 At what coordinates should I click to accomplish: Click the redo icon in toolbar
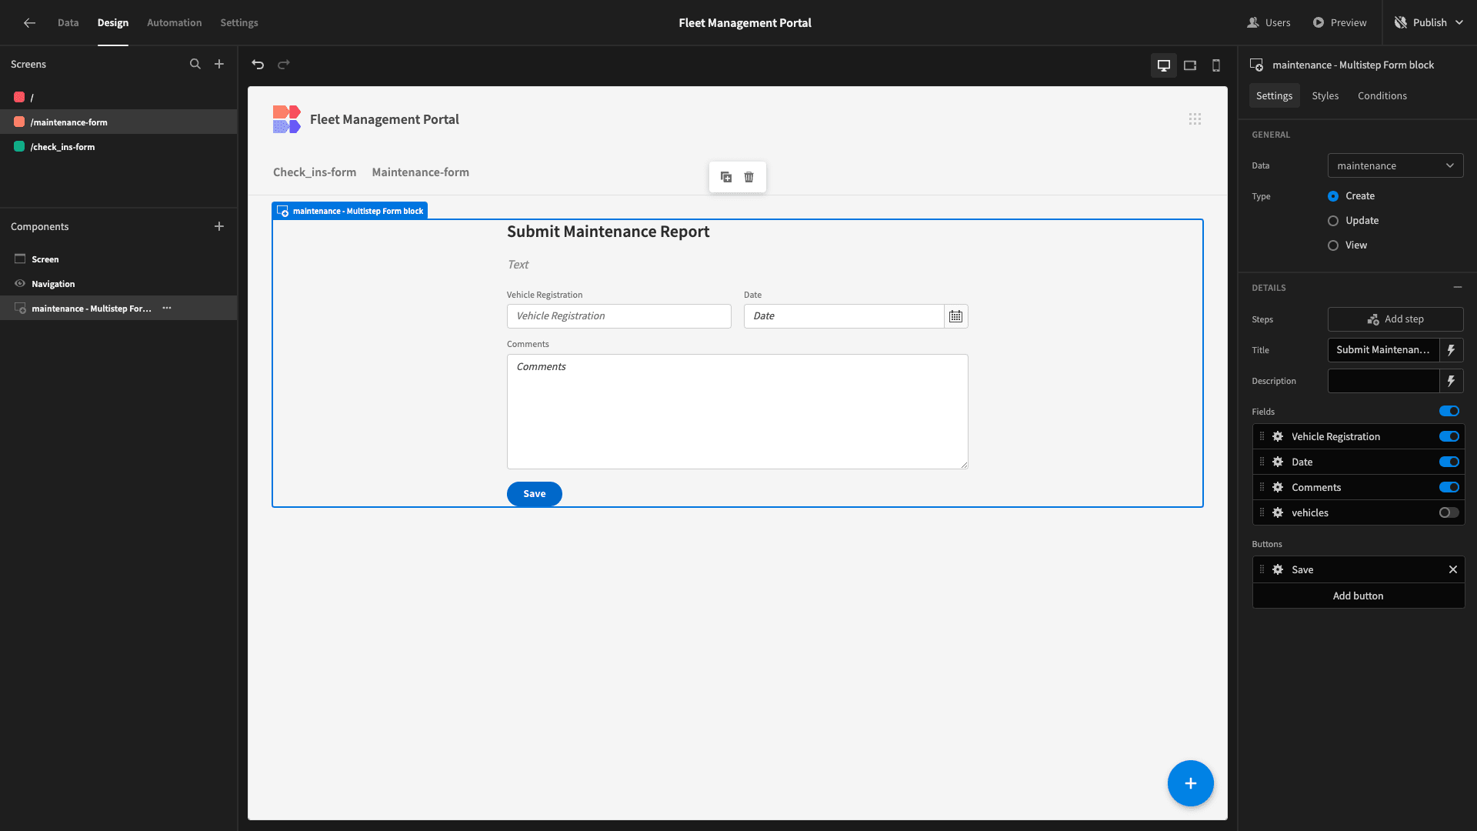click(284, 64)
